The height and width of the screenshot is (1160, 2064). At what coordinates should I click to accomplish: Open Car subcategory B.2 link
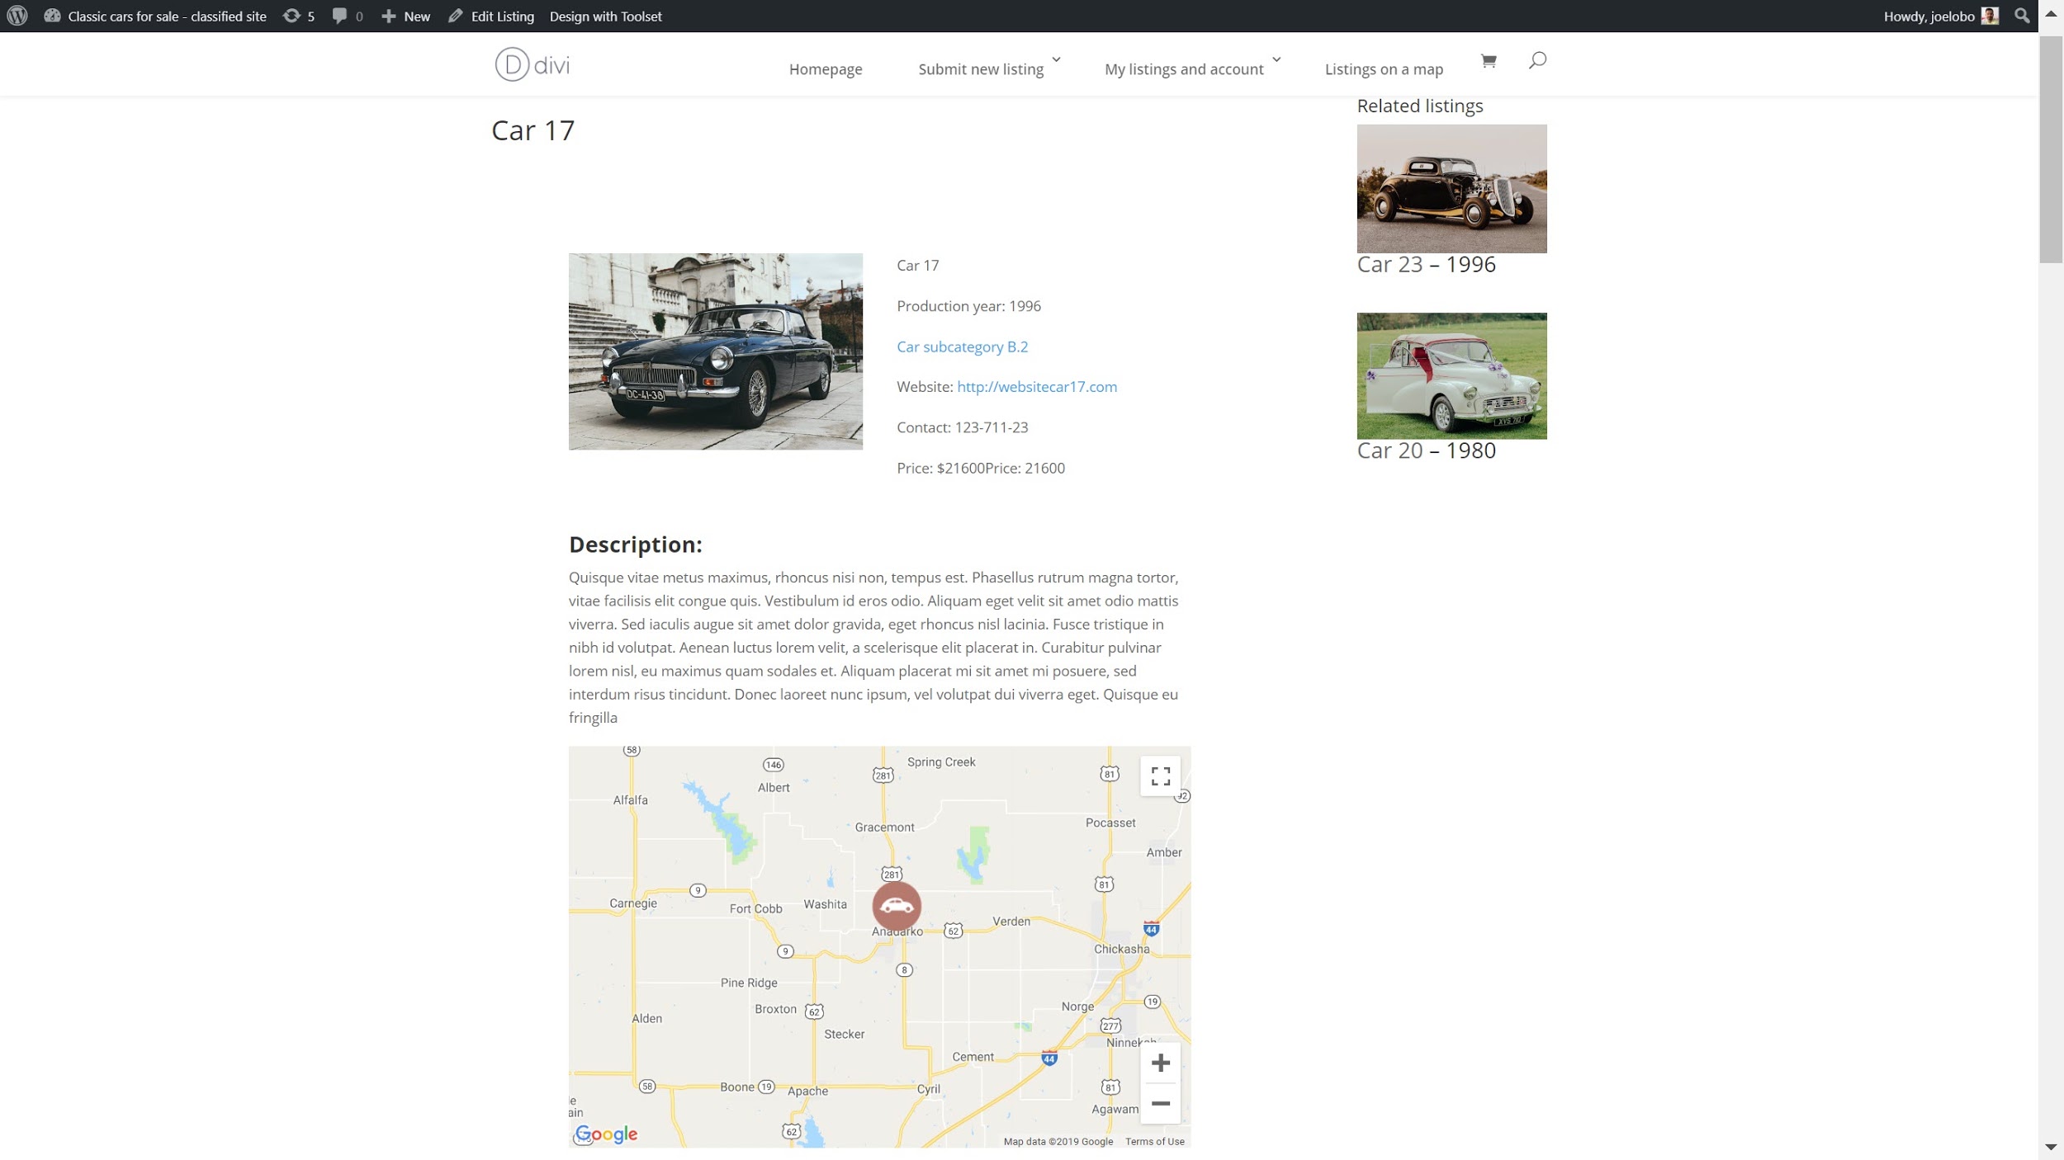pyautogui.click(x=962, y=347)
